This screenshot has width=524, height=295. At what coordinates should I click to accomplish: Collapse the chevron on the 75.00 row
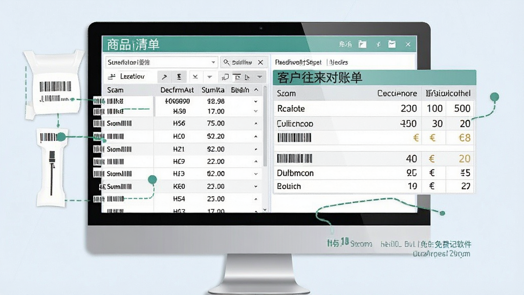256,123
